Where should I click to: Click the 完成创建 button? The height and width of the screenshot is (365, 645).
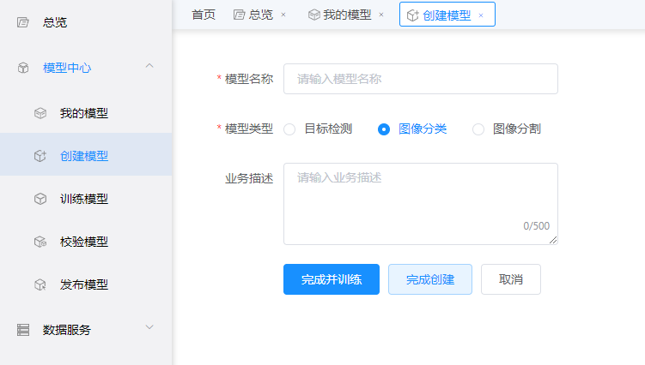pos(430,279)
